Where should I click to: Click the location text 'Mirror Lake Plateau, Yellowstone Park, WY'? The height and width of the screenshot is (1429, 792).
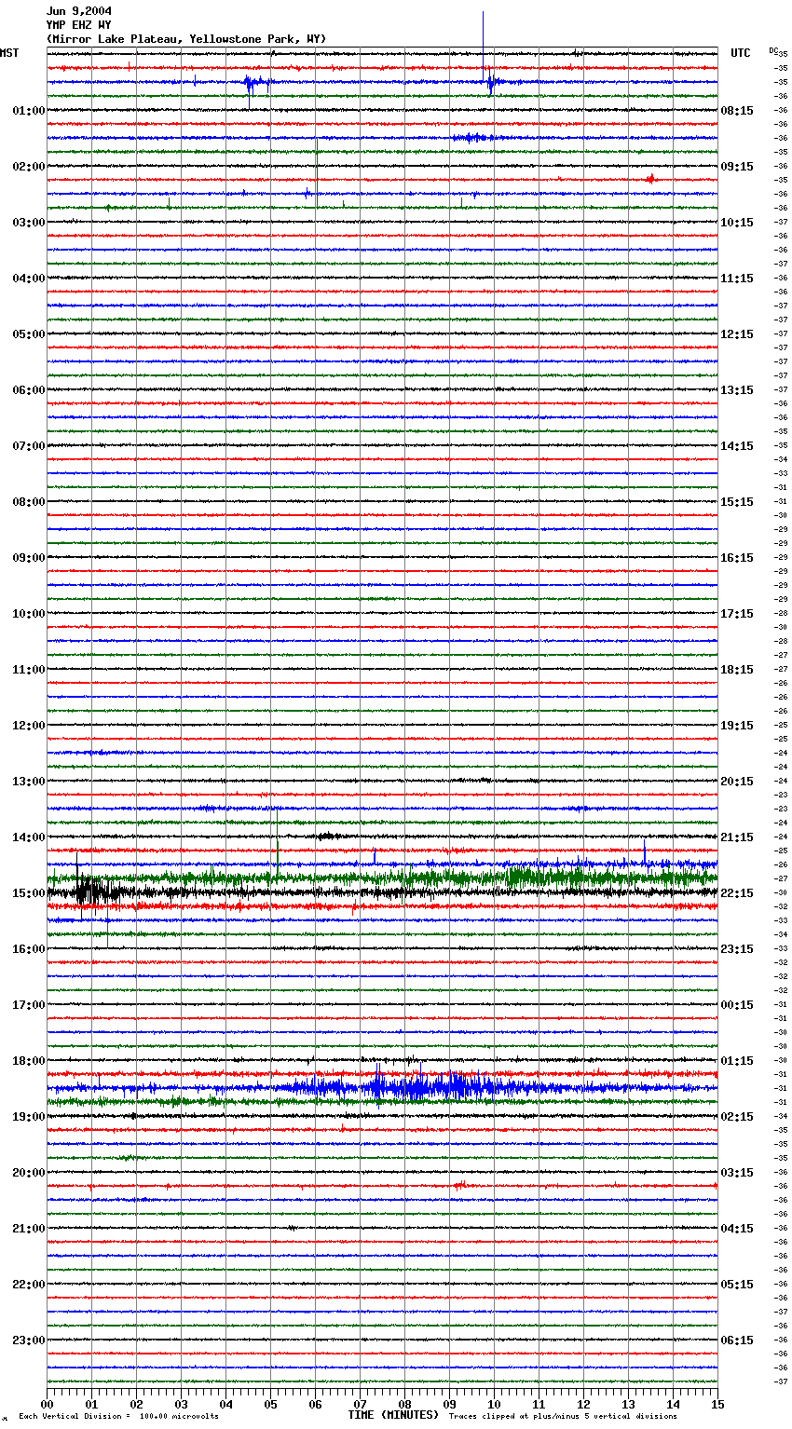click(186, 39)
